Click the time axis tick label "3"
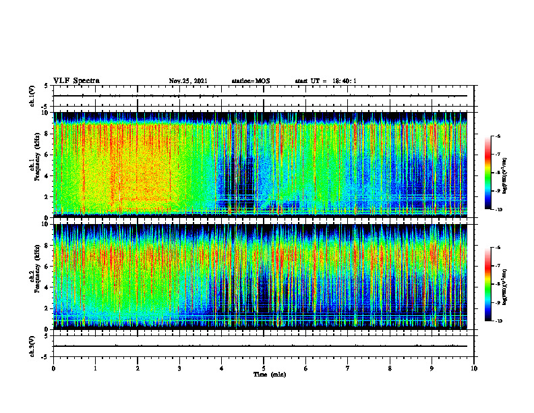The width and height of the screenshot is (534, 413). click(179, 368)
